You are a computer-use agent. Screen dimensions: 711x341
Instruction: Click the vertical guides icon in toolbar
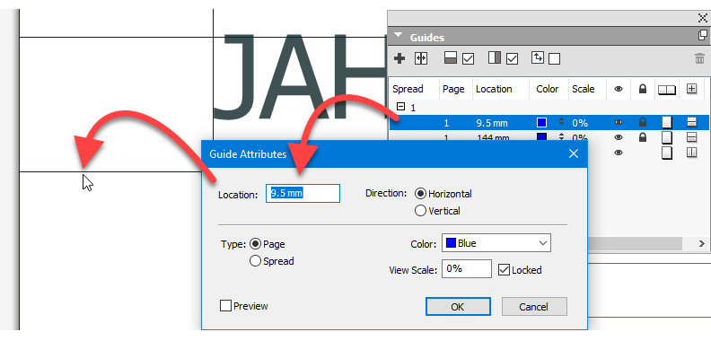tap(495, 58)
